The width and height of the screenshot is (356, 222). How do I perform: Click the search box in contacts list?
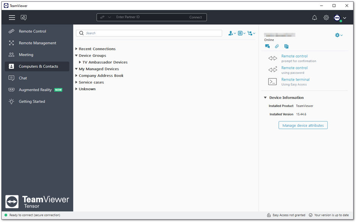(149, 33)
